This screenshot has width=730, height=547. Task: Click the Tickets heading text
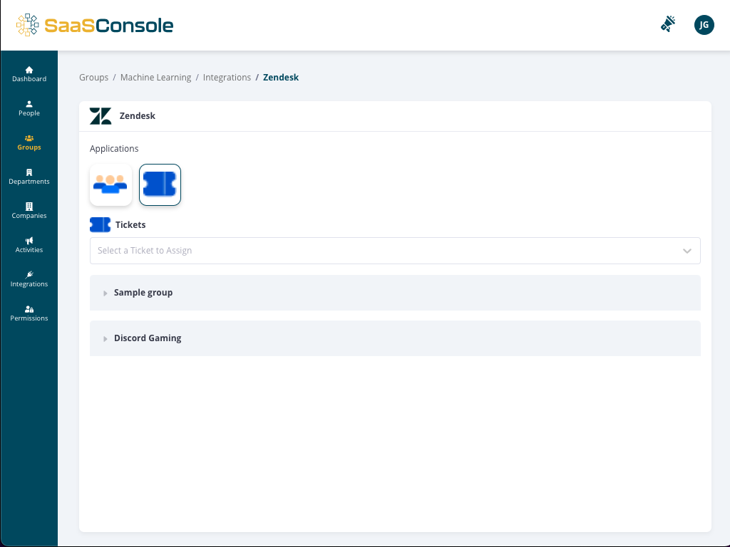[130, 224]
